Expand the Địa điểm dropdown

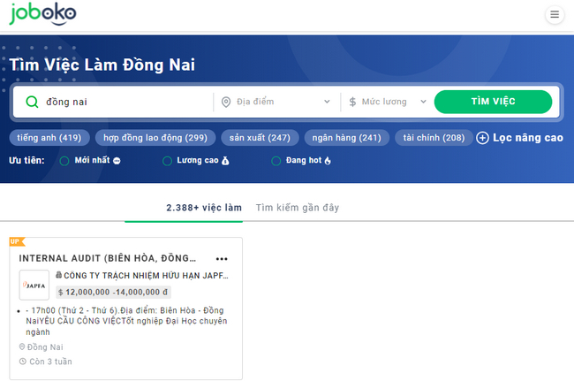[x=276, y=102]
